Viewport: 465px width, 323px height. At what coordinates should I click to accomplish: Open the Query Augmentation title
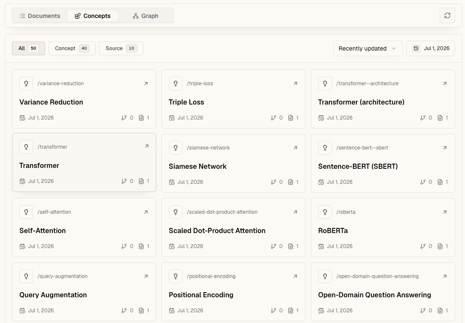[x=53, y=295]
